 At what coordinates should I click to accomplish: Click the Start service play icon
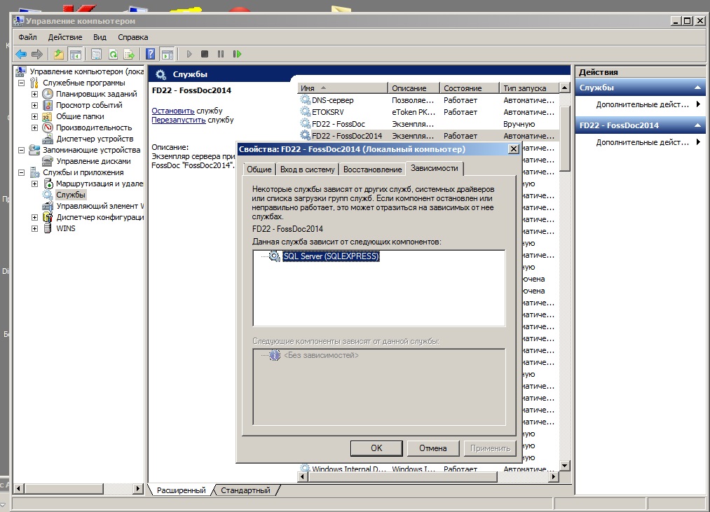(x=189, y=54)
